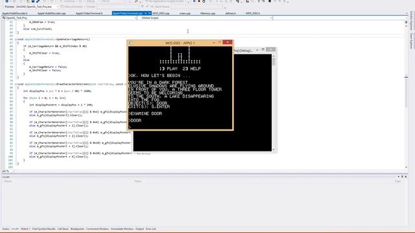Click the Name column header in Locals

click(8, 181)
